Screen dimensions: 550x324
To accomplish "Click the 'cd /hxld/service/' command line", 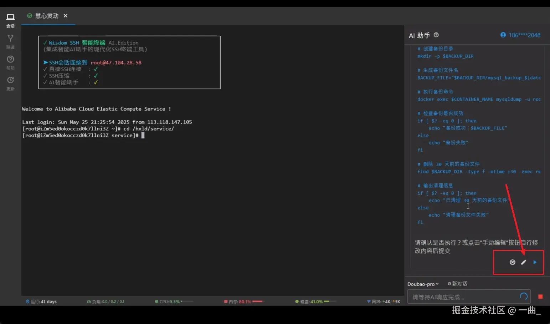I will [98, 128].
